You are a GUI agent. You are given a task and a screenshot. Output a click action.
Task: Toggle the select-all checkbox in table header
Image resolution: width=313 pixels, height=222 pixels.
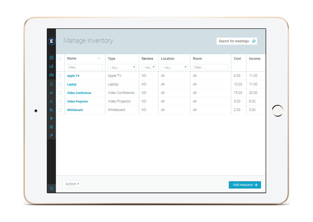[x=60, y=59]
